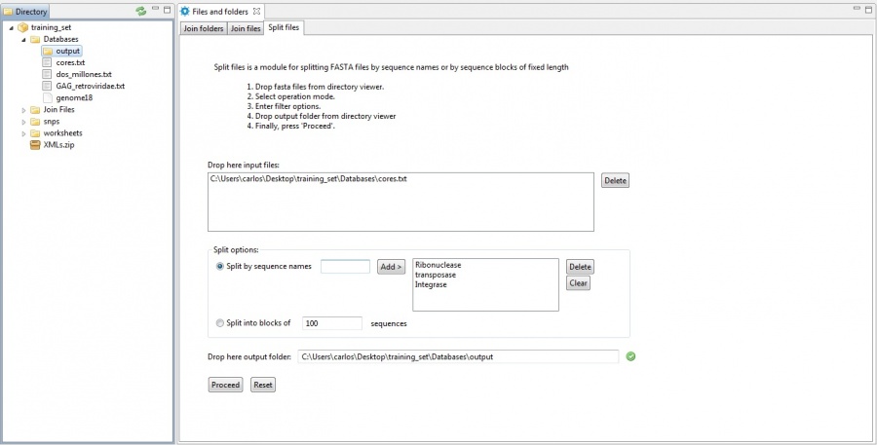
Task: Expand the snps folder
Action: 23,121
